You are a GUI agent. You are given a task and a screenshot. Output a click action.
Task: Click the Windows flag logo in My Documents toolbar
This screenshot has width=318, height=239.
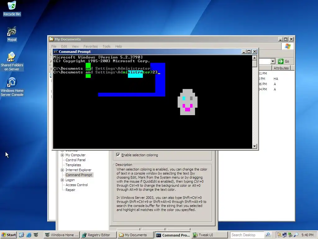288,46
